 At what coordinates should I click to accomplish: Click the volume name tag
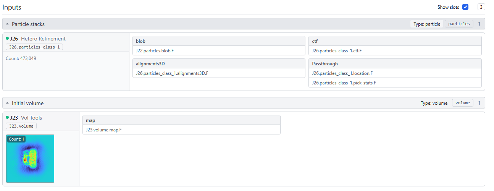463,103
